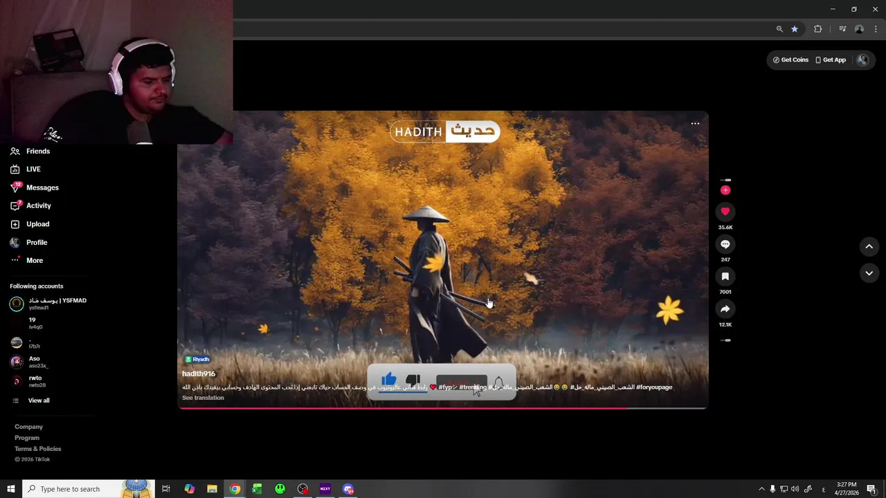886x498 pixels.
Task: Open comments via speech bubble icon
Action: click(725, 243)
